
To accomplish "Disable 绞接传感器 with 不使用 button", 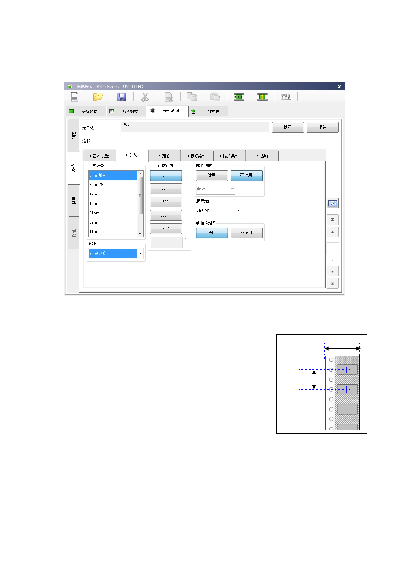I will tap(247, 233).
